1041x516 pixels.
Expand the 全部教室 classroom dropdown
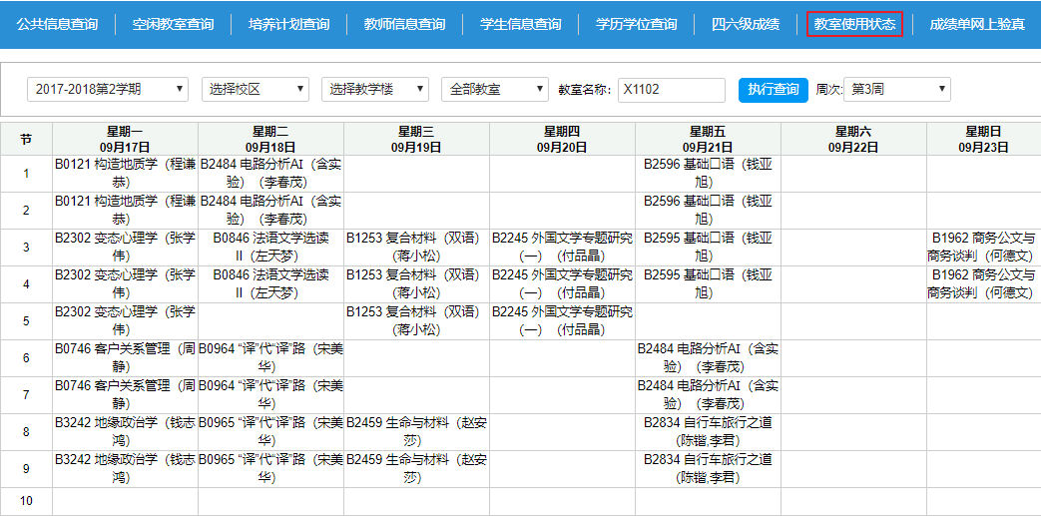tap(494, 90)
